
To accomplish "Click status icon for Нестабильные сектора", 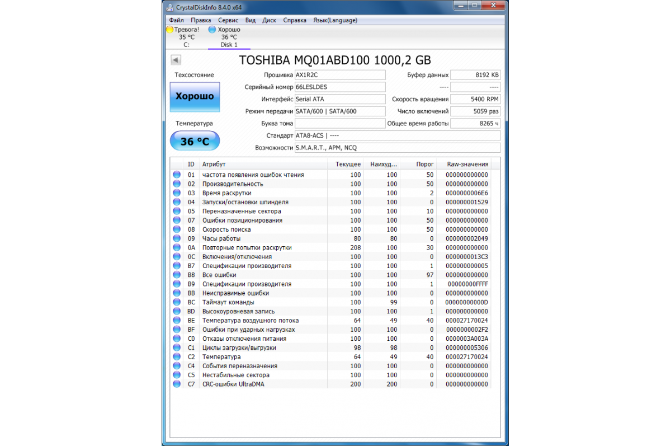I will [x=177, y=375].
